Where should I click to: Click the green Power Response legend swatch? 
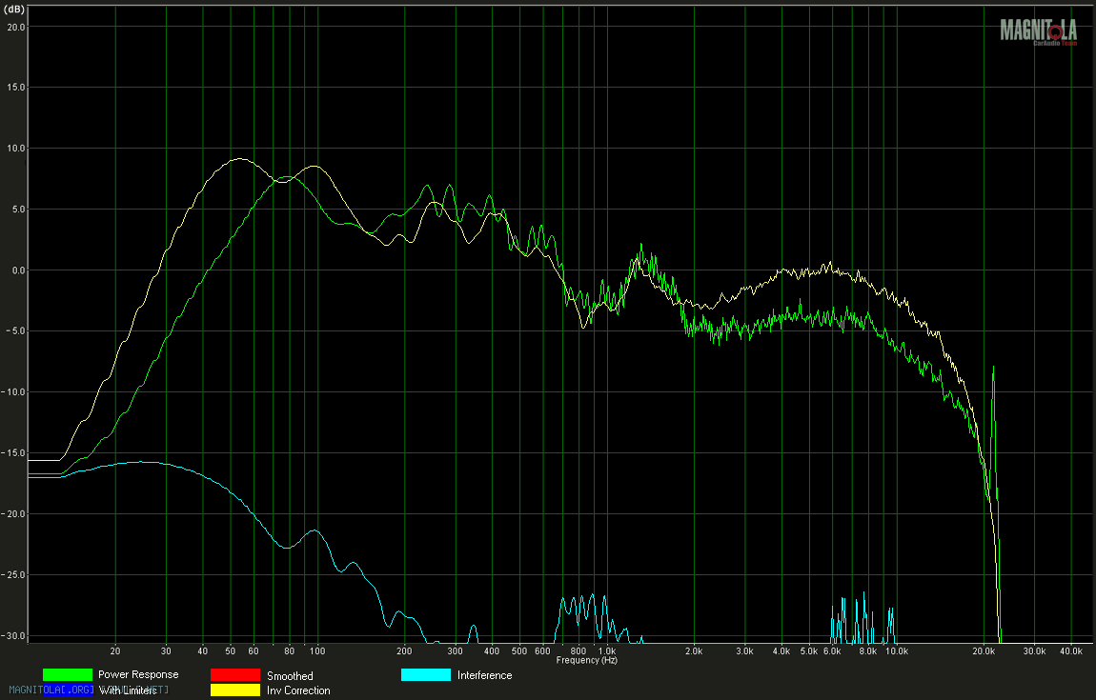click(x=67, y=675)
